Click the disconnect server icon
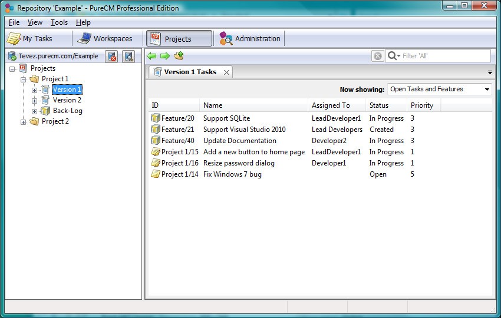501x318 pixels. (111, 57)
